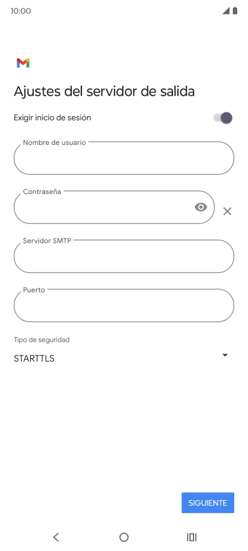The width and height of the screenshot is (248, 551).
Task: Focus the Nombre de usuario field
Action: coord(124,158)
